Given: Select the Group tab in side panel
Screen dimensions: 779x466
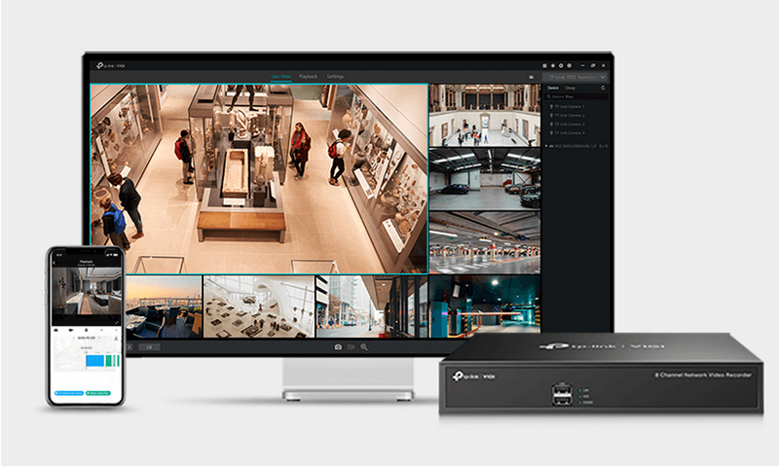Looking at the screenshot, I should pos(570,88).
